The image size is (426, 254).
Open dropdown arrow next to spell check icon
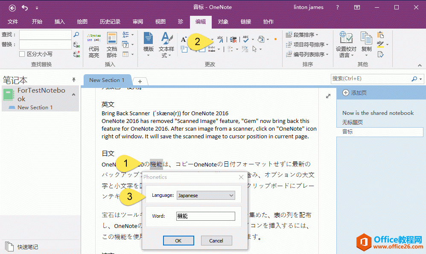[x=253, y=39]
